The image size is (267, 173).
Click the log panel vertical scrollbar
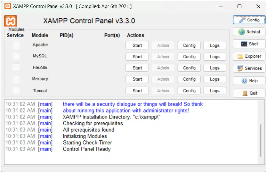tap(261, 141)
